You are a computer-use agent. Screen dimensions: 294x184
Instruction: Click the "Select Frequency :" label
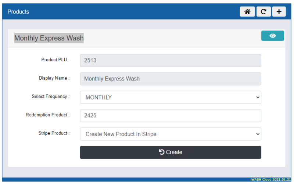pos(50,97)
